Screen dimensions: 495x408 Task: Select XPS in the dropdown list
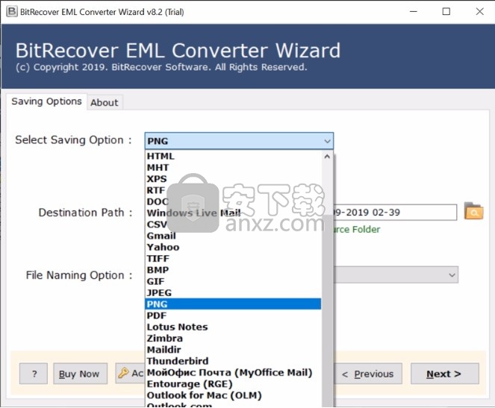pyautogui.click(x=233, y=179)
